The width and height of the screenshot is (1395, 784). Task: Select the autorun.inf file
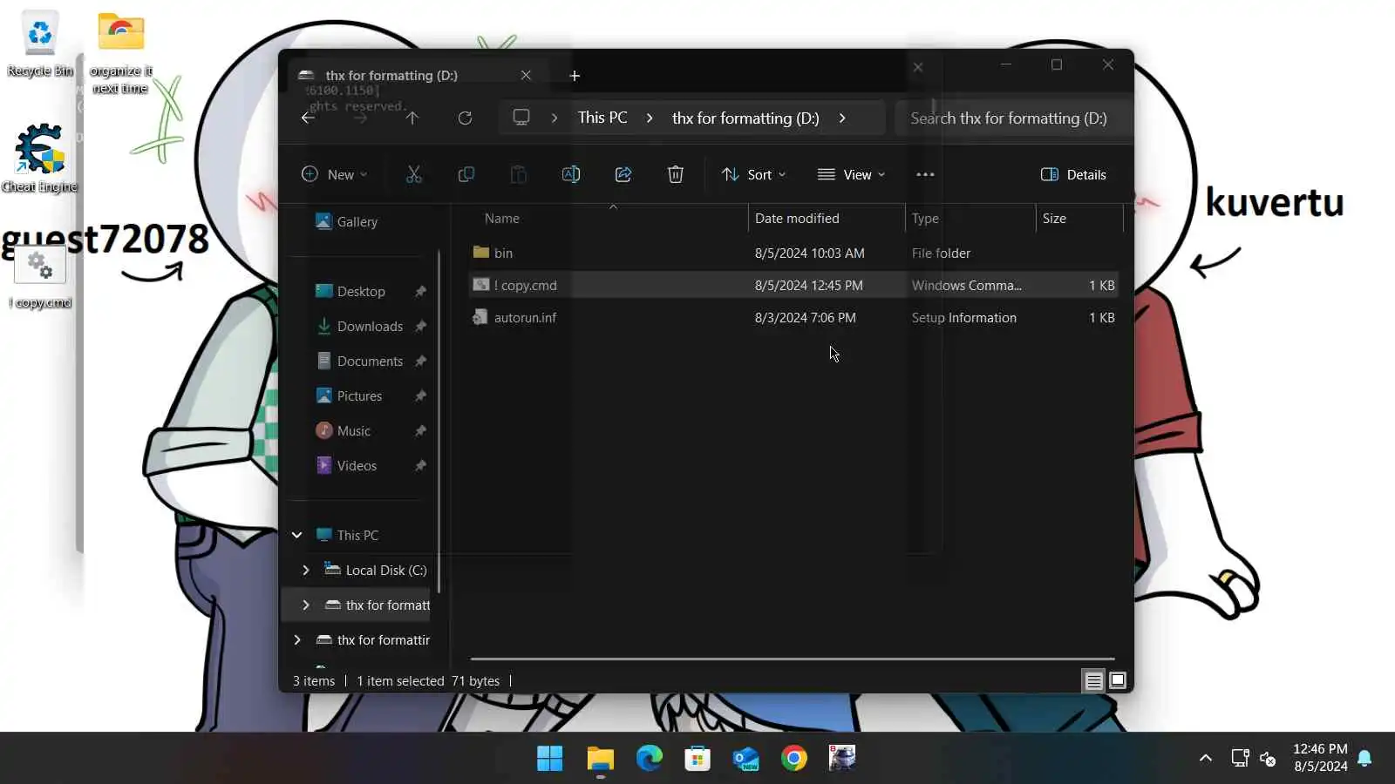coord(793,317)
